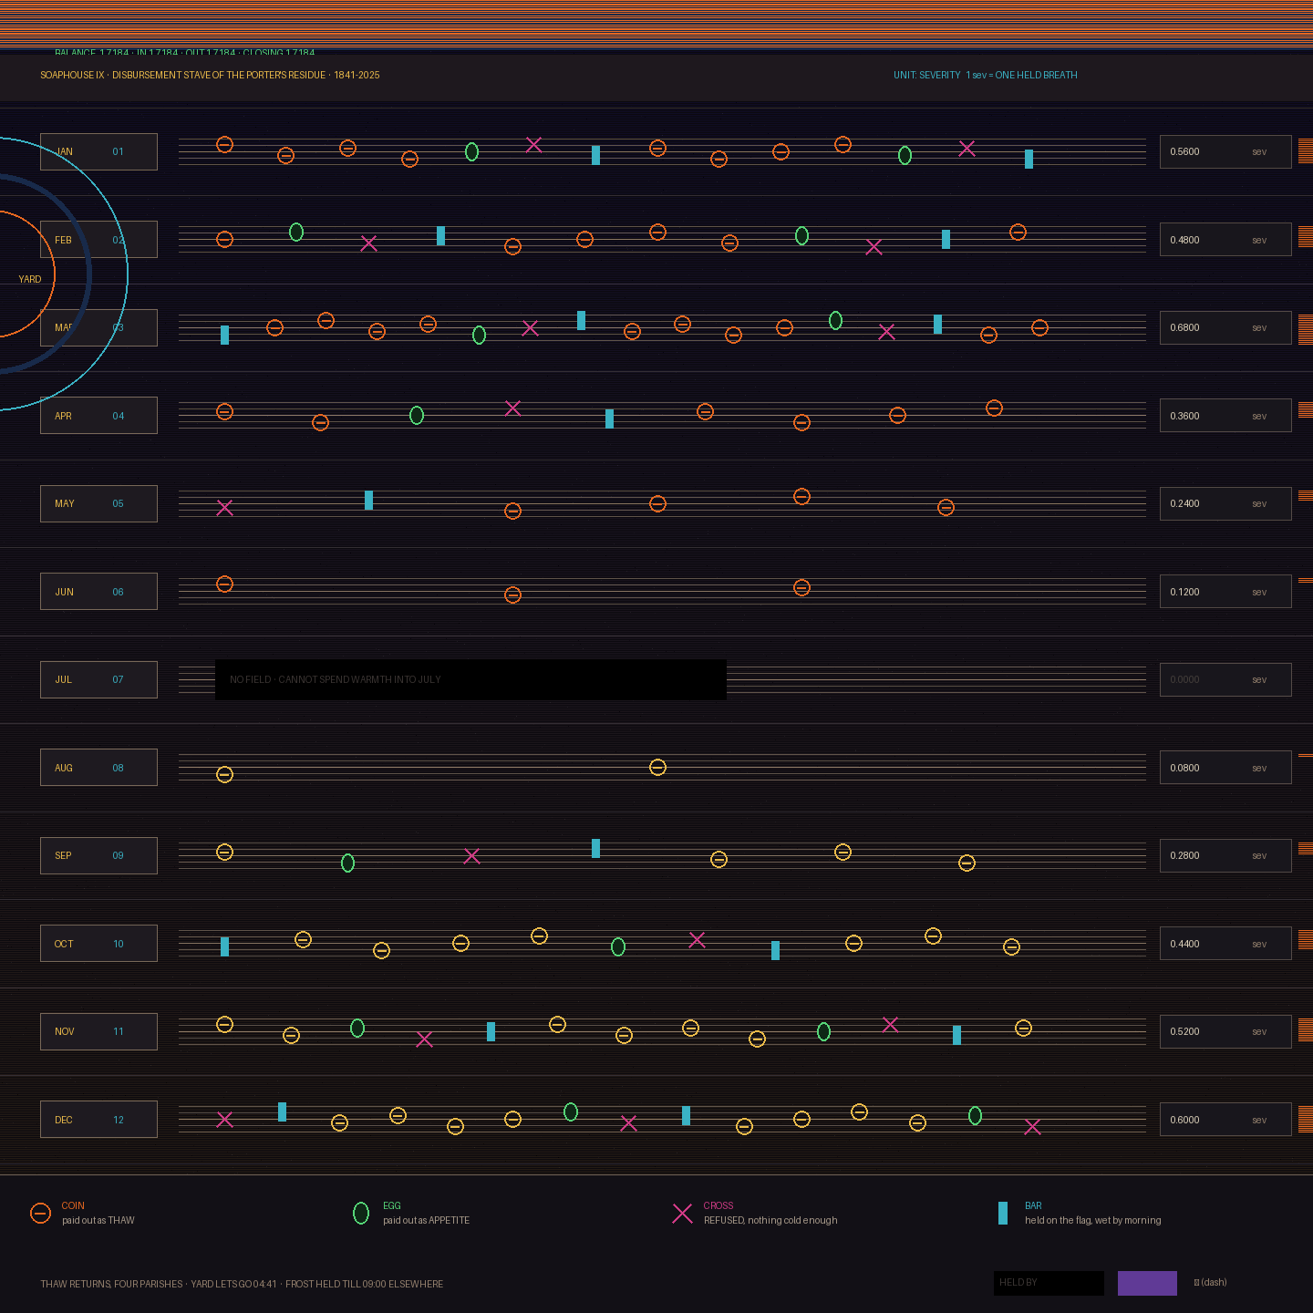Click the BAR legend teal rectangle icon
Image resolution: width=1313 pixels, height=1313 pixels.
[x=1003, y=1213]
